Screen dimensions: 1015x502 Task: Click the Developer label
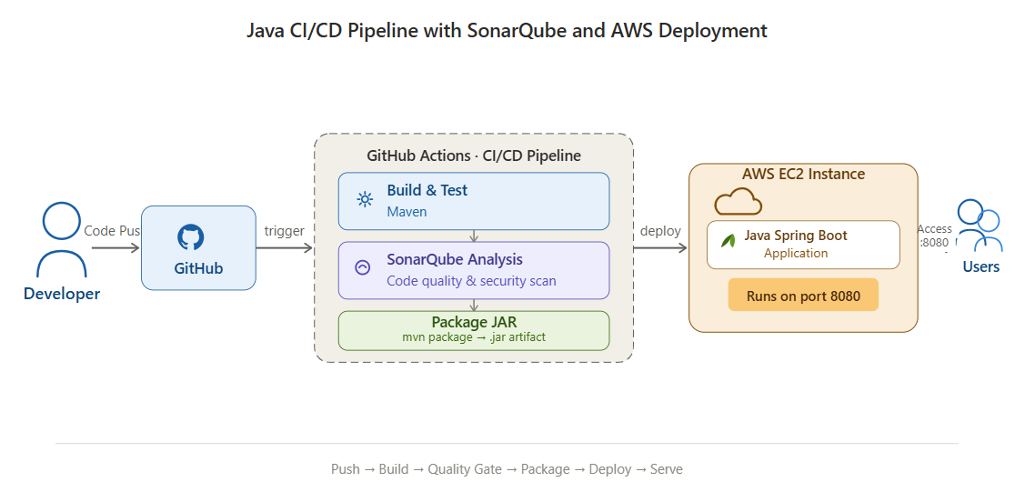62,294
